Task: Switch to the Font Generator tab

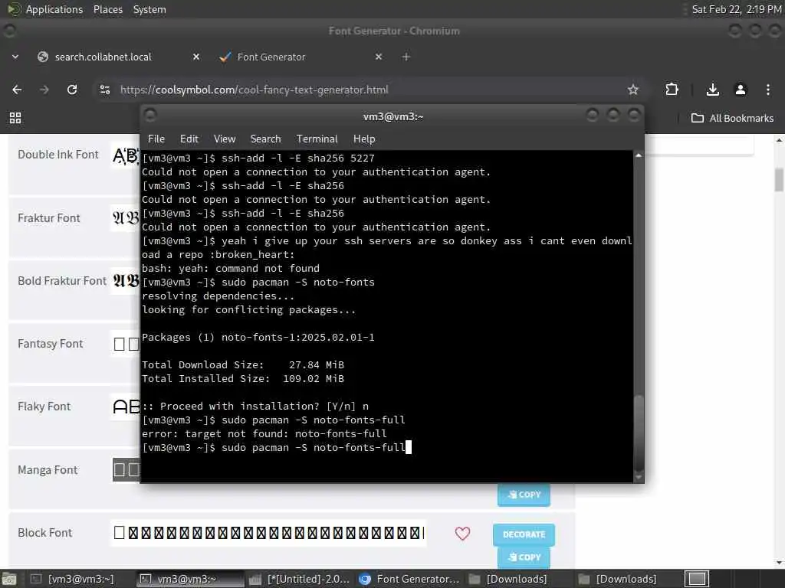Action: [x=271, y=57]
